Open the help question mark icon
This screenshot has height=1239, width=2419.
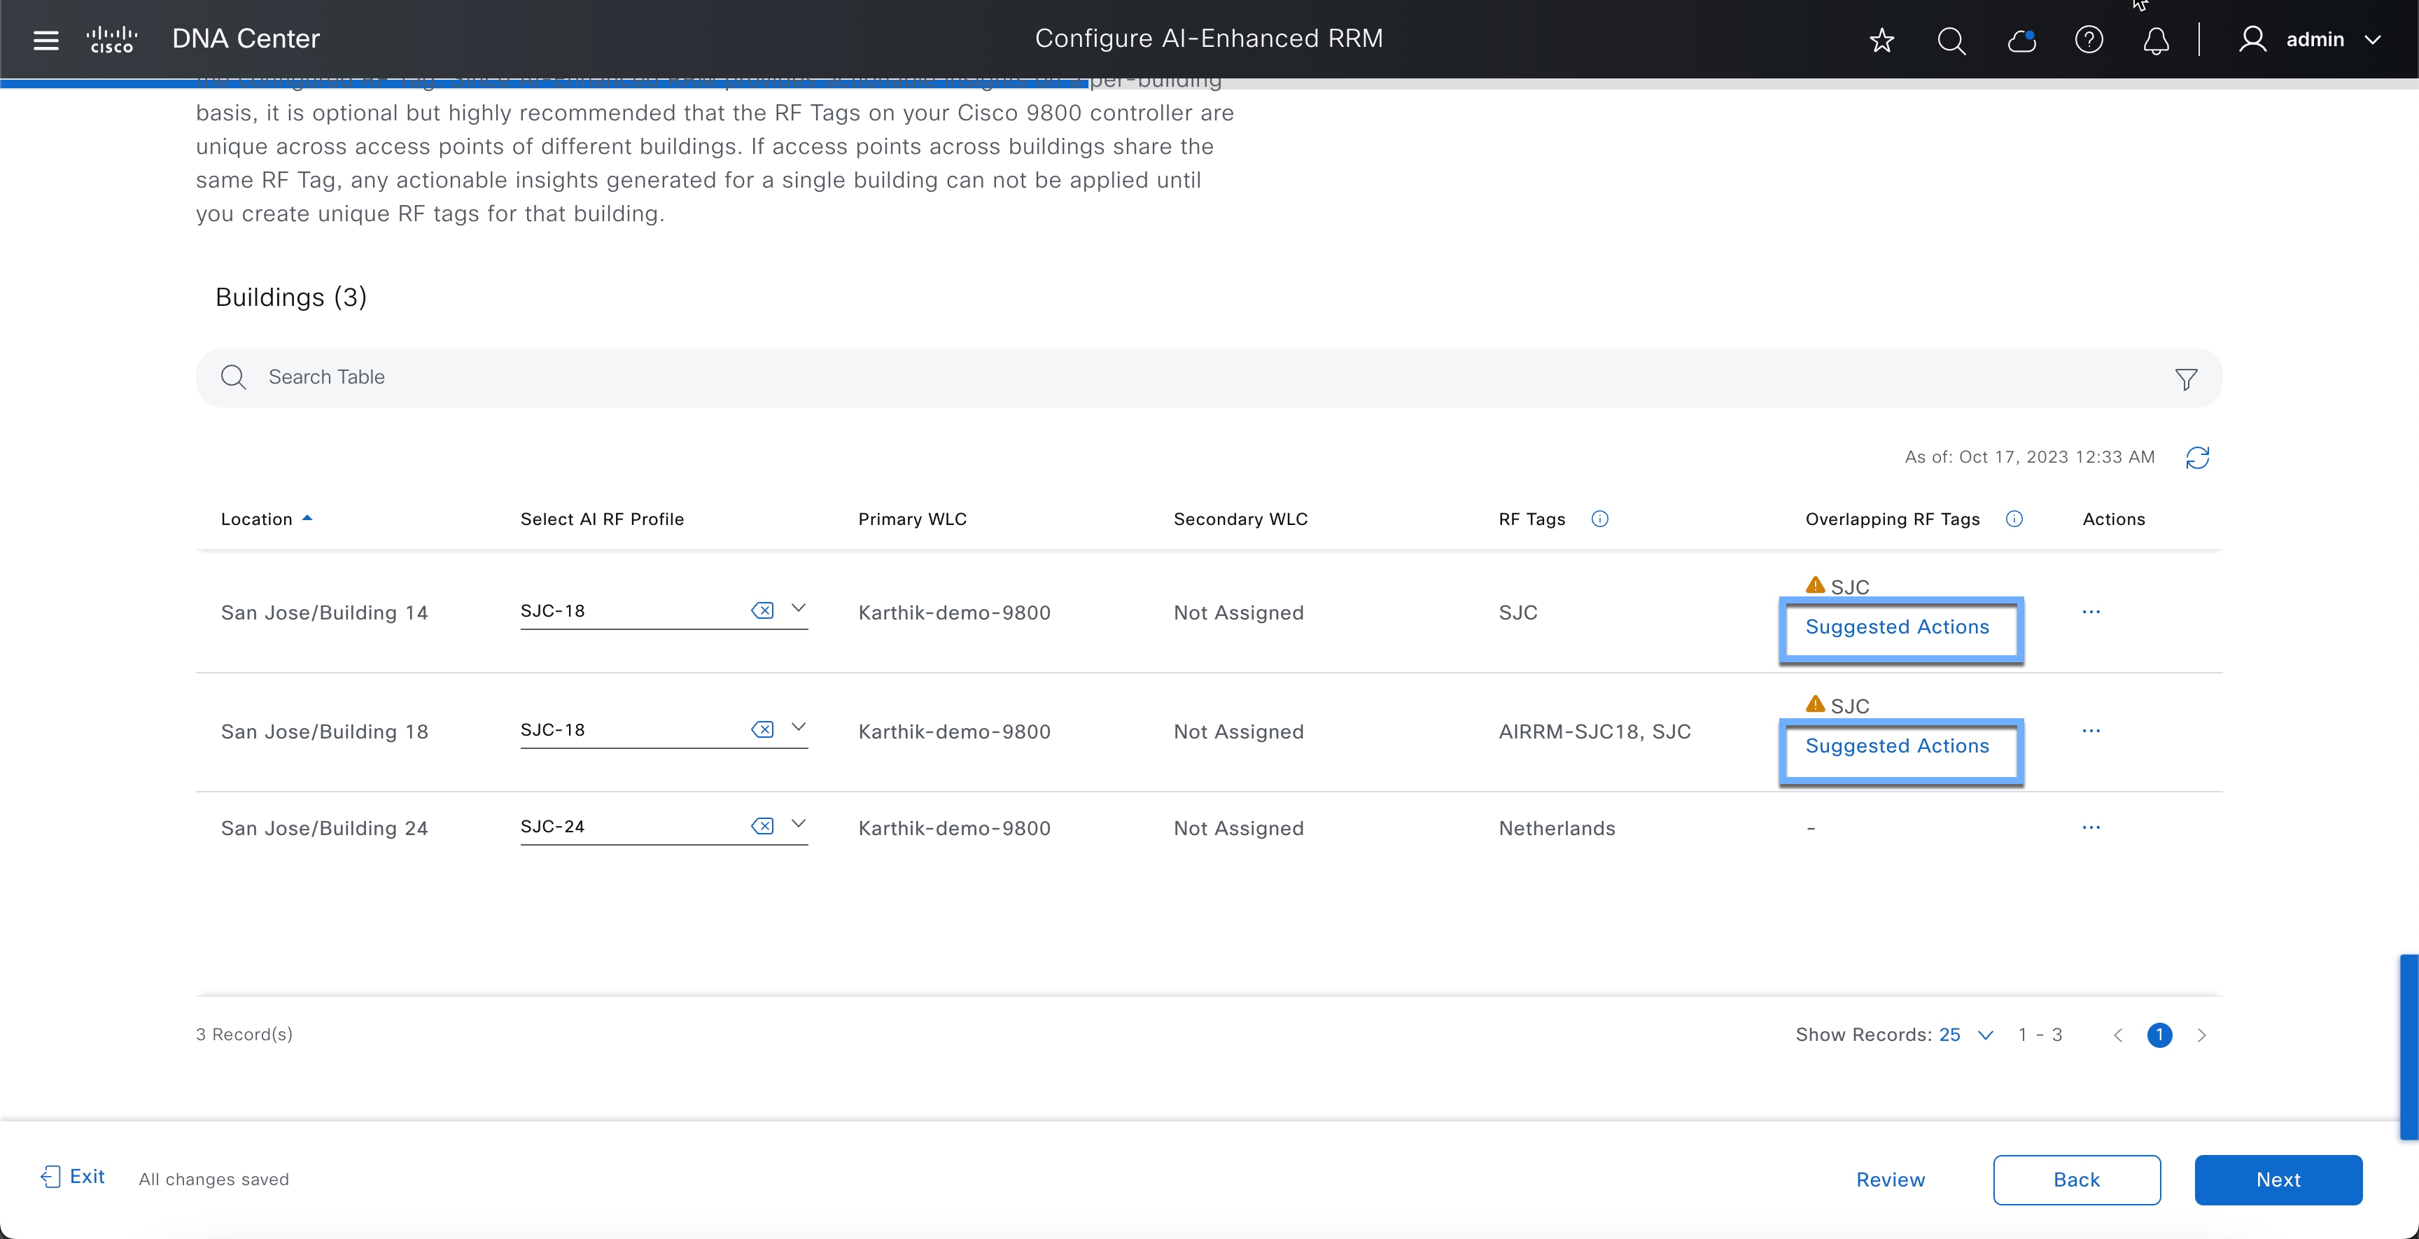(2089, 39)
